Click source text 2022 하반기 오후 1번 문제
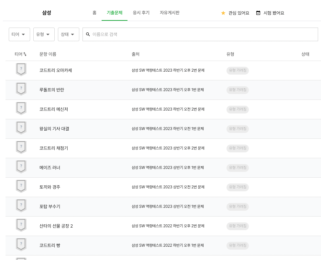 click(183, 245)
